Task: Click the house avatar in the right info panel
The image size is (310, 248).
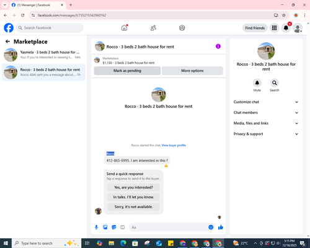Action: point(266,51)
